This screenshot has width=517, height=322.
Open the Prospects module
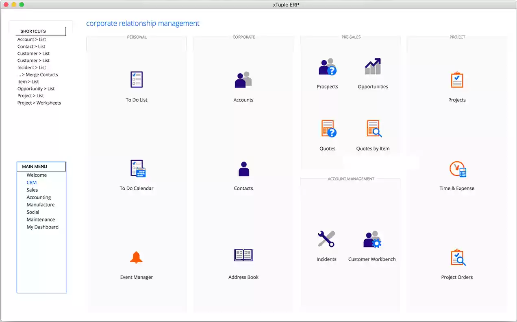click(327, 66)
